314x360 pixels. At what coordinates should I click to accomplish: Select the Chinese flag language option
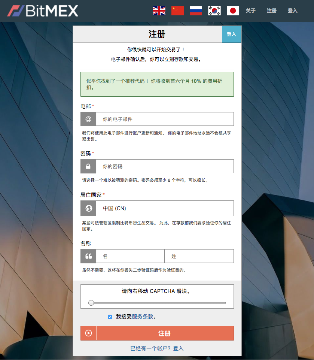click(x=177, y=10)
